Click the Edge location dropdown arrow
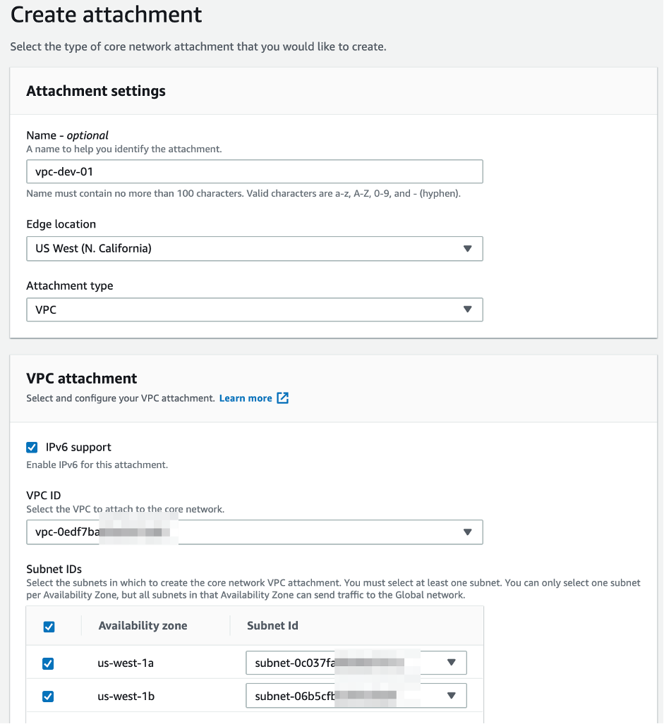This screenshot has height=724, width=664. [x=466, y=249]
